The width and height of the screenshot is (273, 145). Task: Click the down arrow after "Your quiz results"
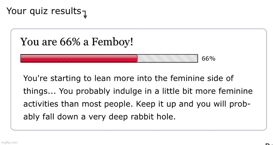click(x=85, y=15)
